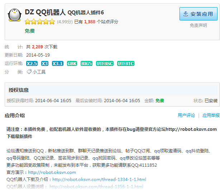Click the 授权获得时间 2014-06-04 16:05 value
This screenshot has height=195, width=220.
pos(53,101)
